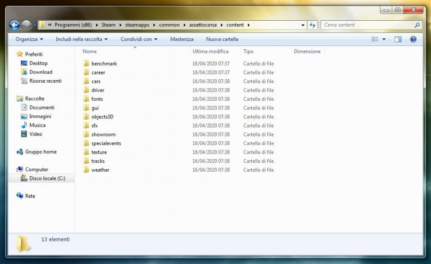Select the benchmark folder icon

[x=86, y=63]
